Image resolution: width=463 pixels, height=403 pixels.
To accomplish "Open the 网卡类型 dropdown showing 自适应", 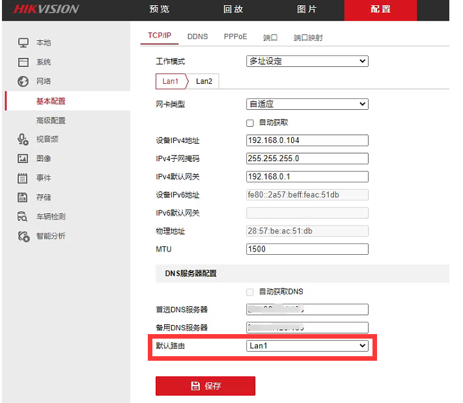I will [307, 104].
